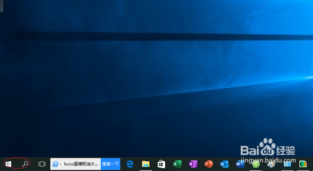Open the blue window app icon beside Paint
Screen dimensions: 313x171
[287, 164]
